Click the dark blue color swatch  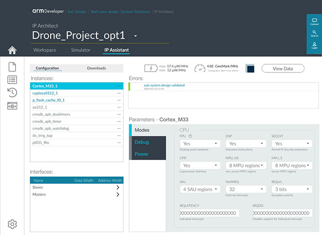coord(250,69)
